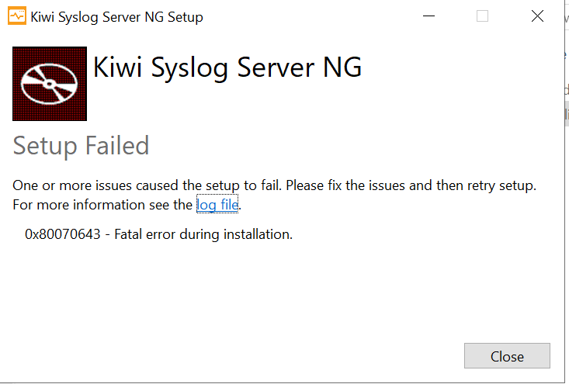
Task: Click the empty title bar area
Action: coord(311,16)
